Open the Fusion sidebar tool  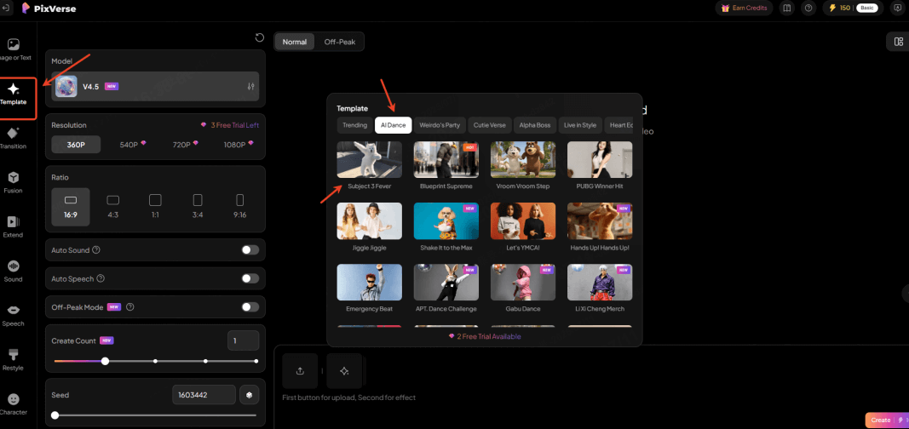(x=14, y=183)
